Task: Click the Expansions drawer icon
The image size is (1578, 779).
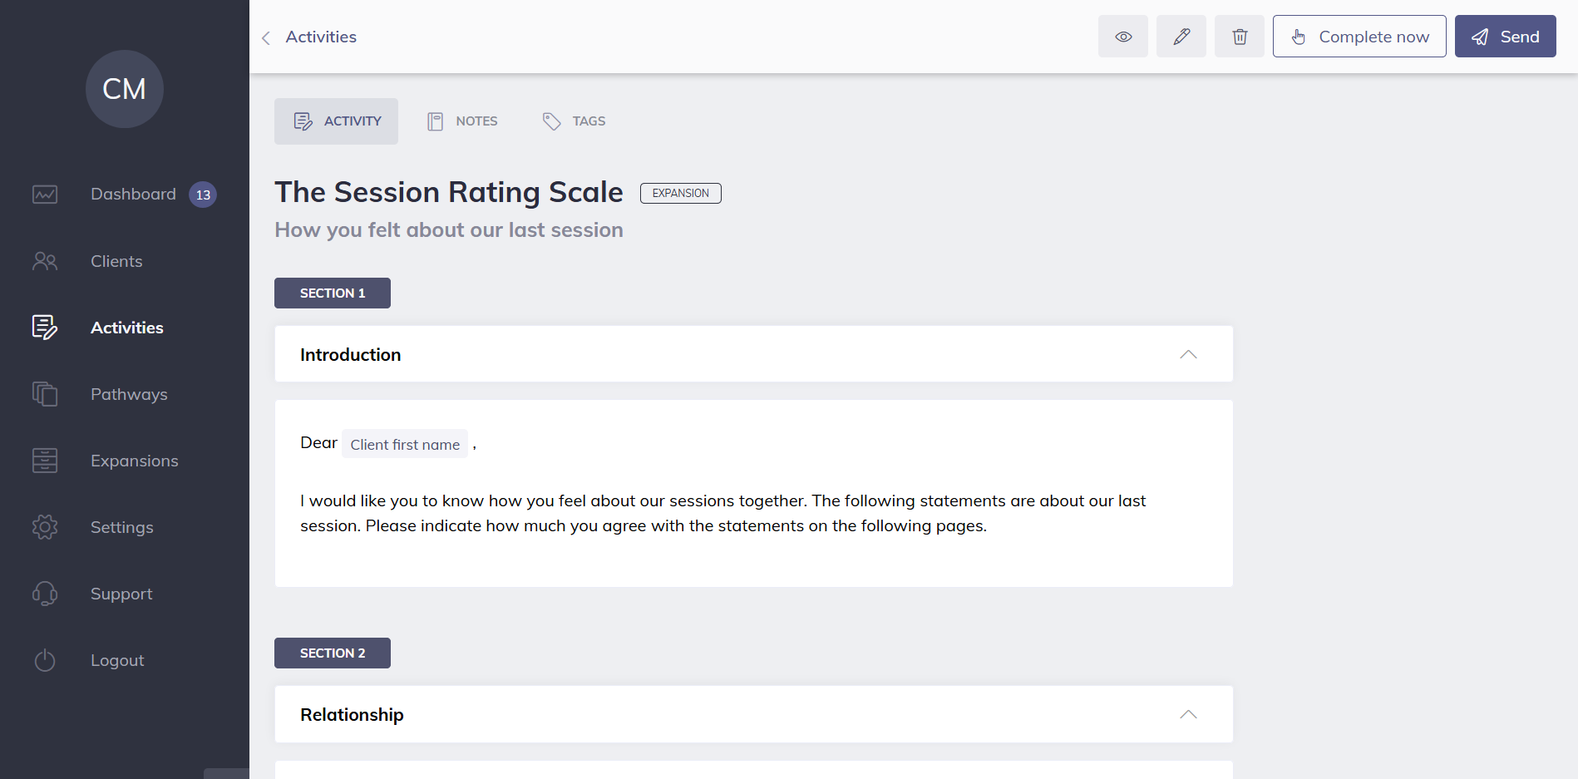Action: point(45,461)
